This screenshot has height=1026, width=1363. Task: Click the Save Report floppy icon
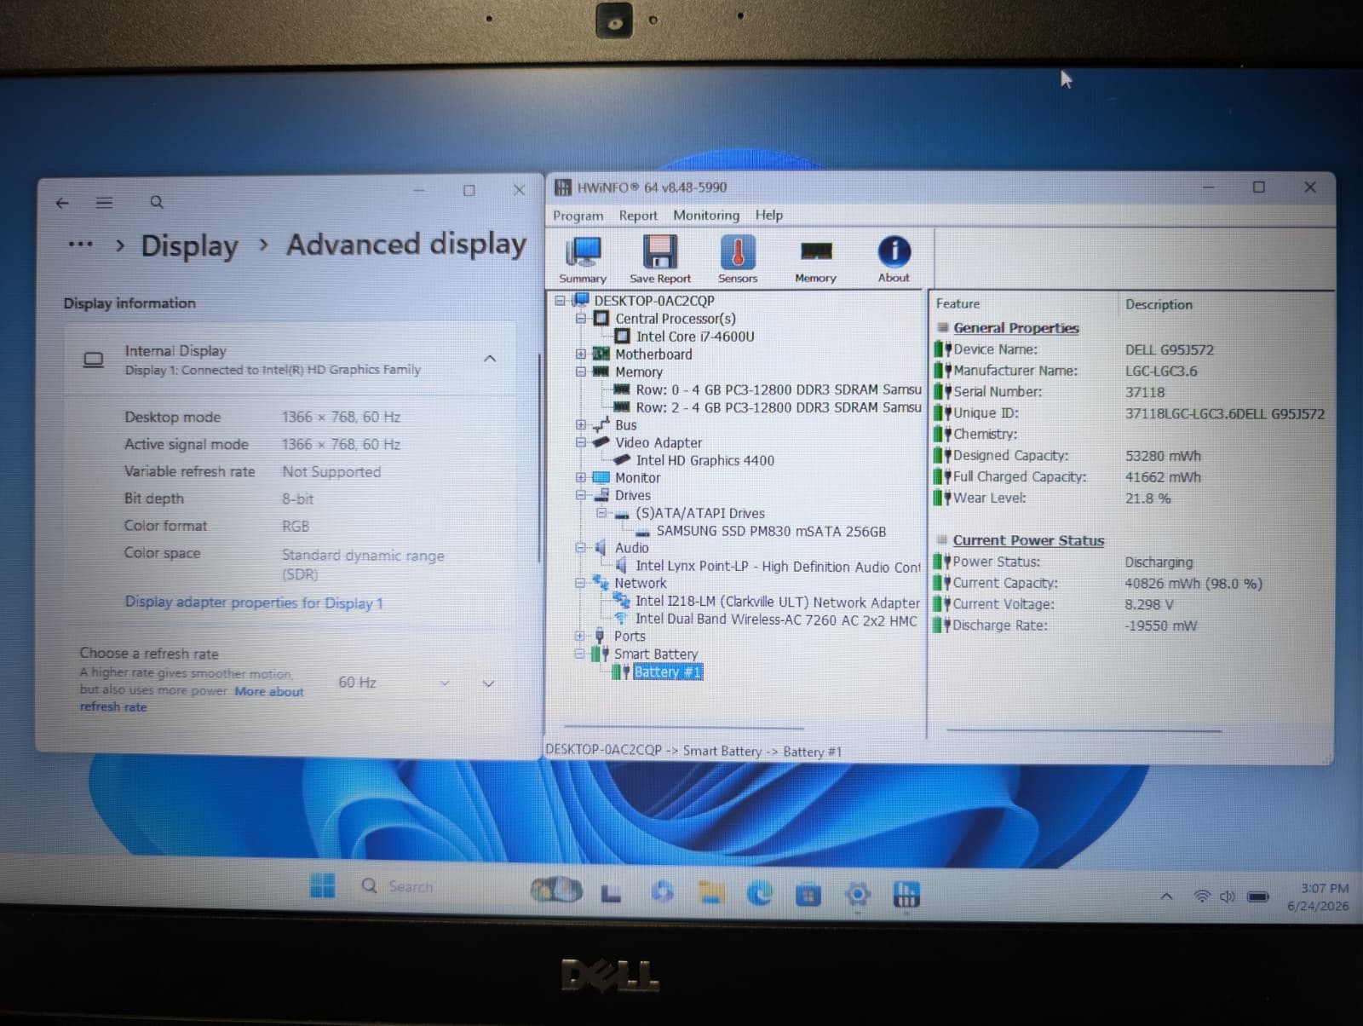660,259
